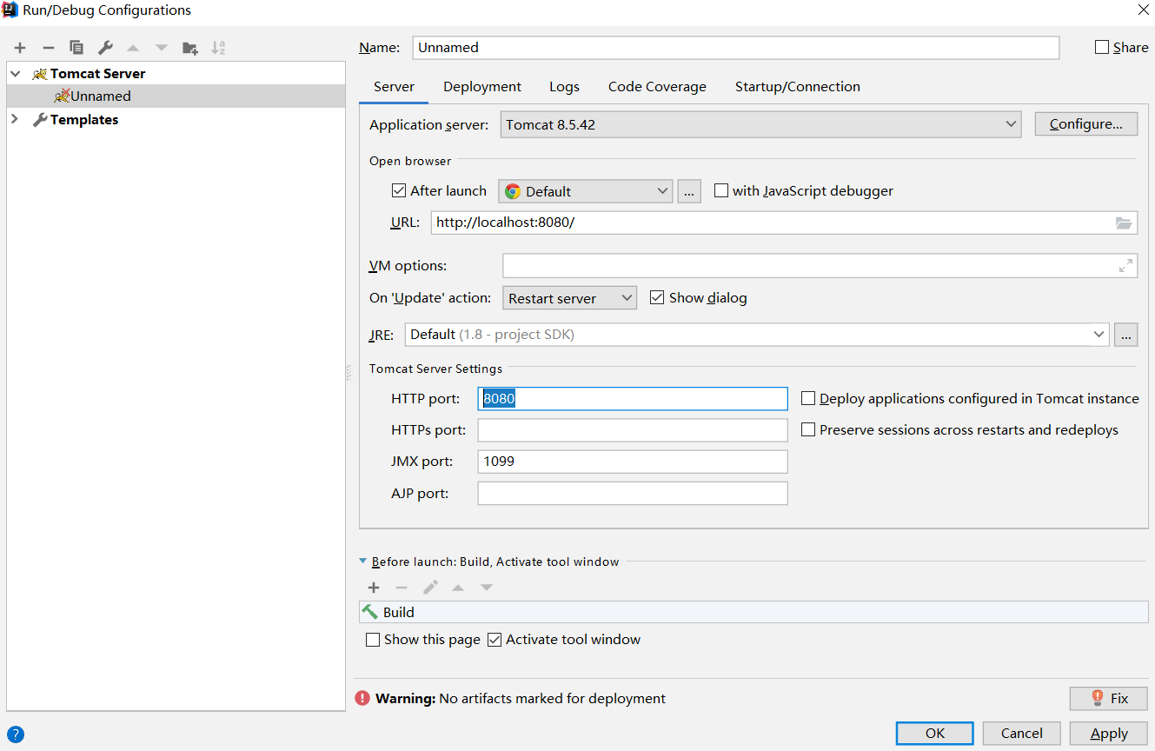Toggle the Share checkbox
Screen dimensions: 1155x751
tap(1102, 48)
